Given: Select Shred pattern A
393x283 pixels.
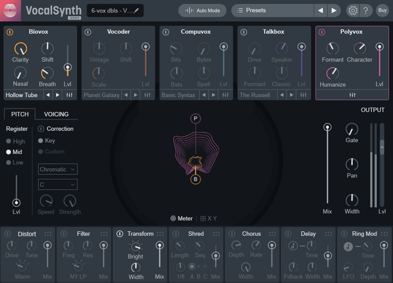Looking at the screenshot, I should (192, 266).
